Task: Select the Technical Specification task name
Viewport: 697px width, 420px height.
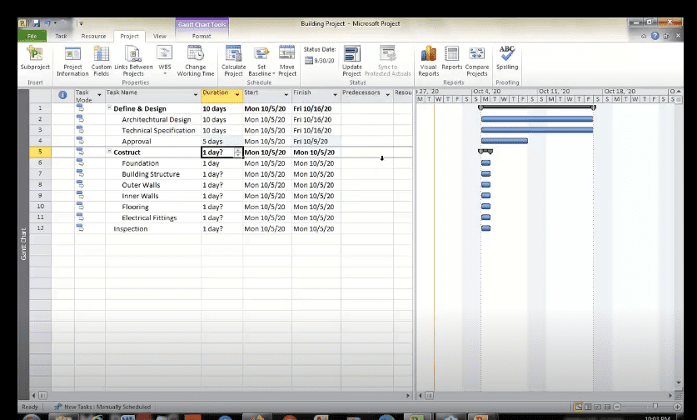Action: click(158, 130)
